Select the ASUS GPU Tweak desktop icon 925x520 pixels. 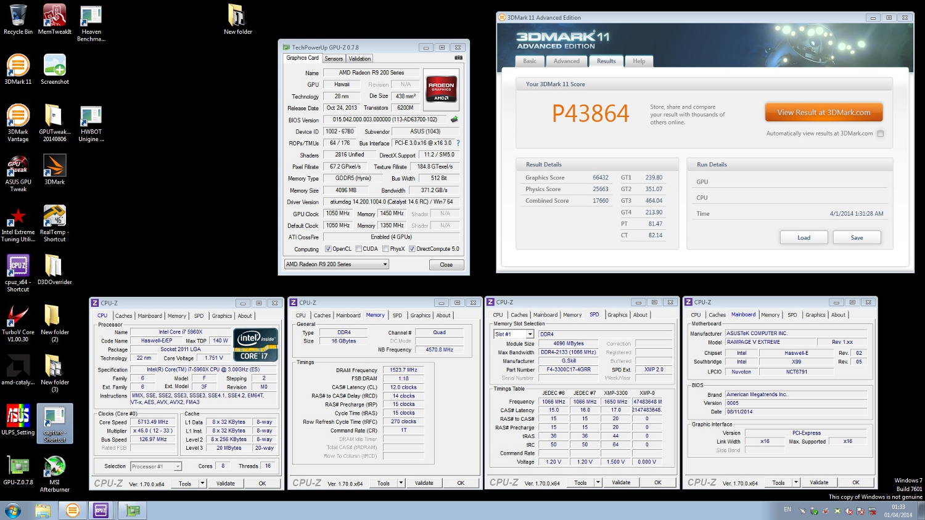tap(18, 173)
